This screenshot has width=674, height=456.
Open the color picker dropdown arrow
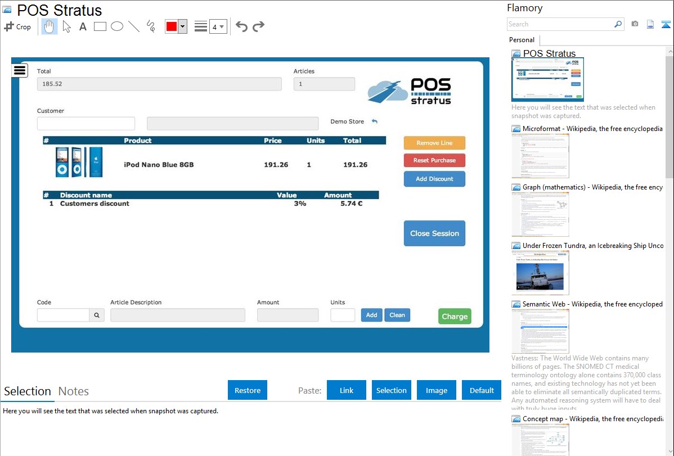click(183, 26)
